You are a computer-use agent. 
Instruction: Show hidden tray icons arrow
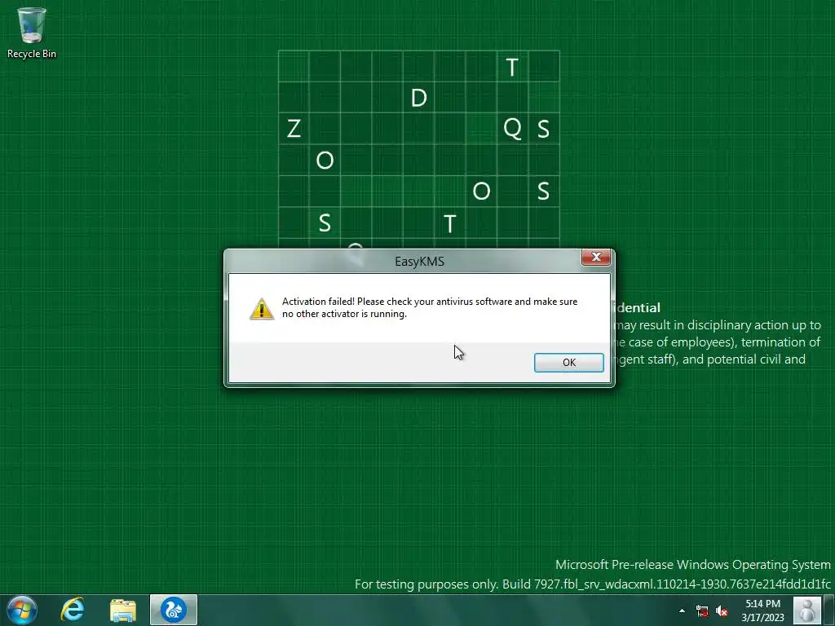coord(683,611)
